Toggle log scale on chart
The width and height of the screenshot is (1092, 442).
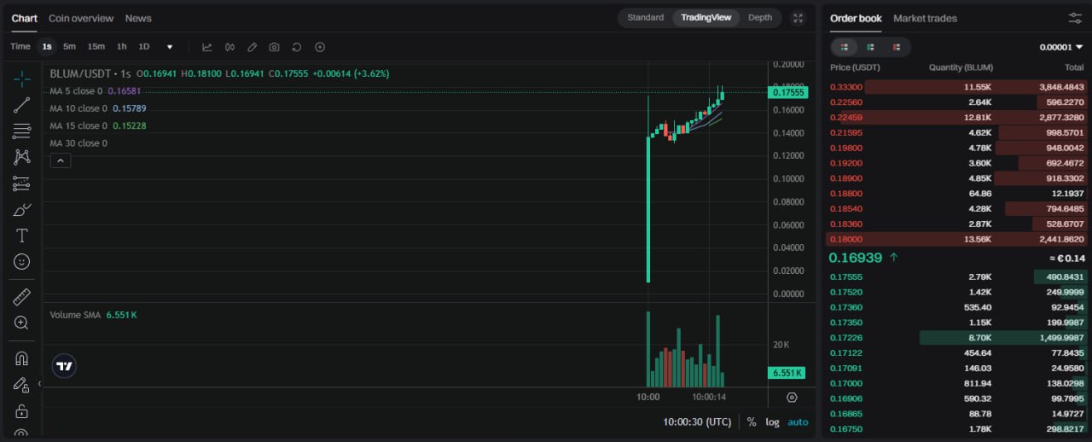coord(772,422)
